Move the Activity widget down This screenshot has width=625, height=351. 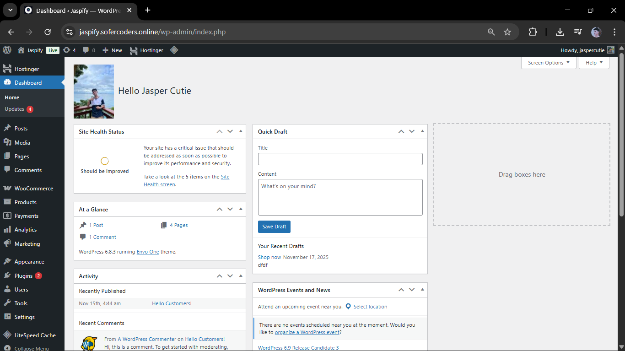click(x=230, y=276)
